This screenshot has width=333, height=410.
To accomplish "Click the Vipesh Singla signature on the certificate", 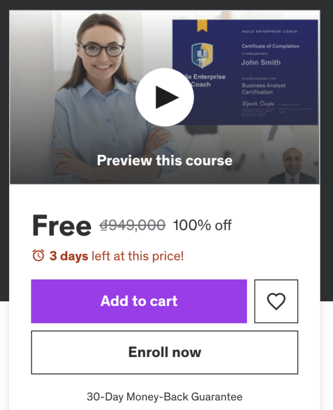I will pos(258,104).
